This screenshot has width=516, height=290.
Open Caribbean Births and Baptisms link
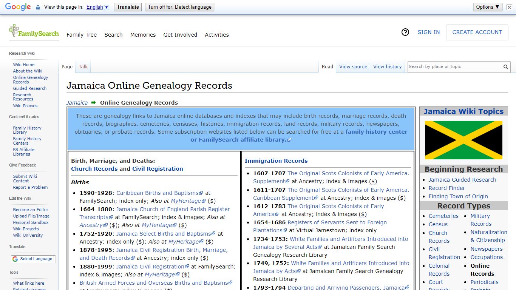[x=159, y=193]
